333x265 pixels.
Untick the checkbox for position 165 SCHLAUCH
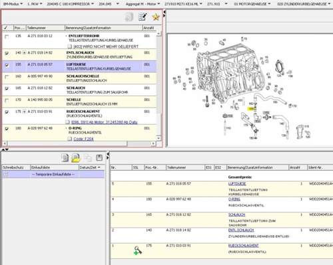pos(7,88)
